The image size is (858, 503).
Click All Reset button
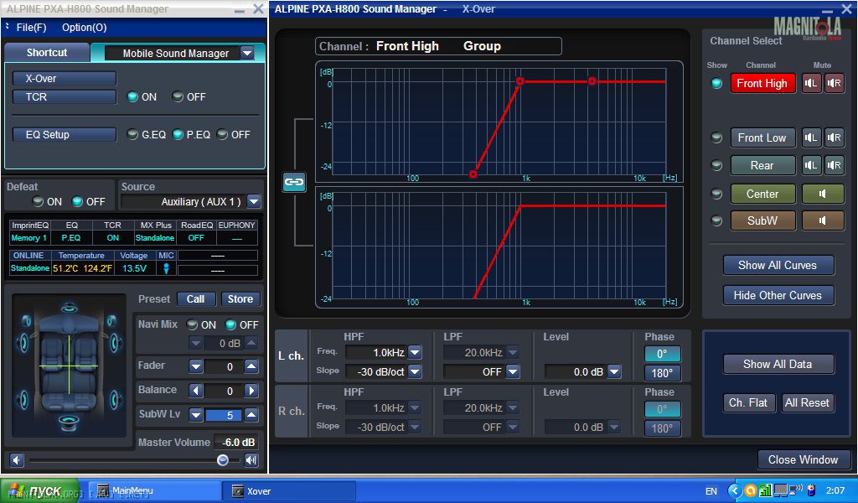tap(807, 403)
